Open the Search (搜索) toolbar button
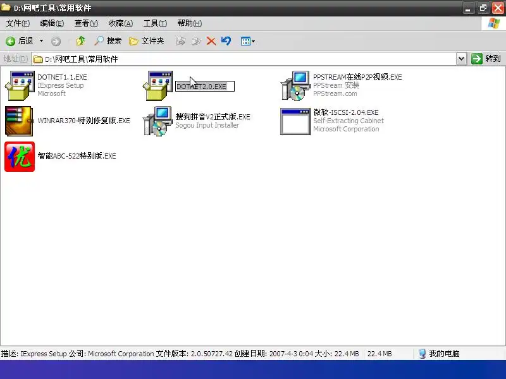 pyautogui.click(x=108, y=41)
